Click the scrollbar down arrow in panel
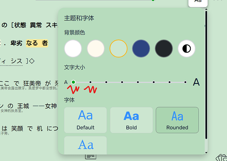This screenshot has width=227, height=161. pyautogui.click(x=206, y=152)
